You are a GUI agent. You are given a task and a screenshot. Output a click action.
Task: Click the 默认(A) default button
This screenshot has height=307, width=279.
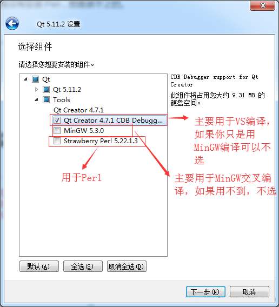pos(39,266)
